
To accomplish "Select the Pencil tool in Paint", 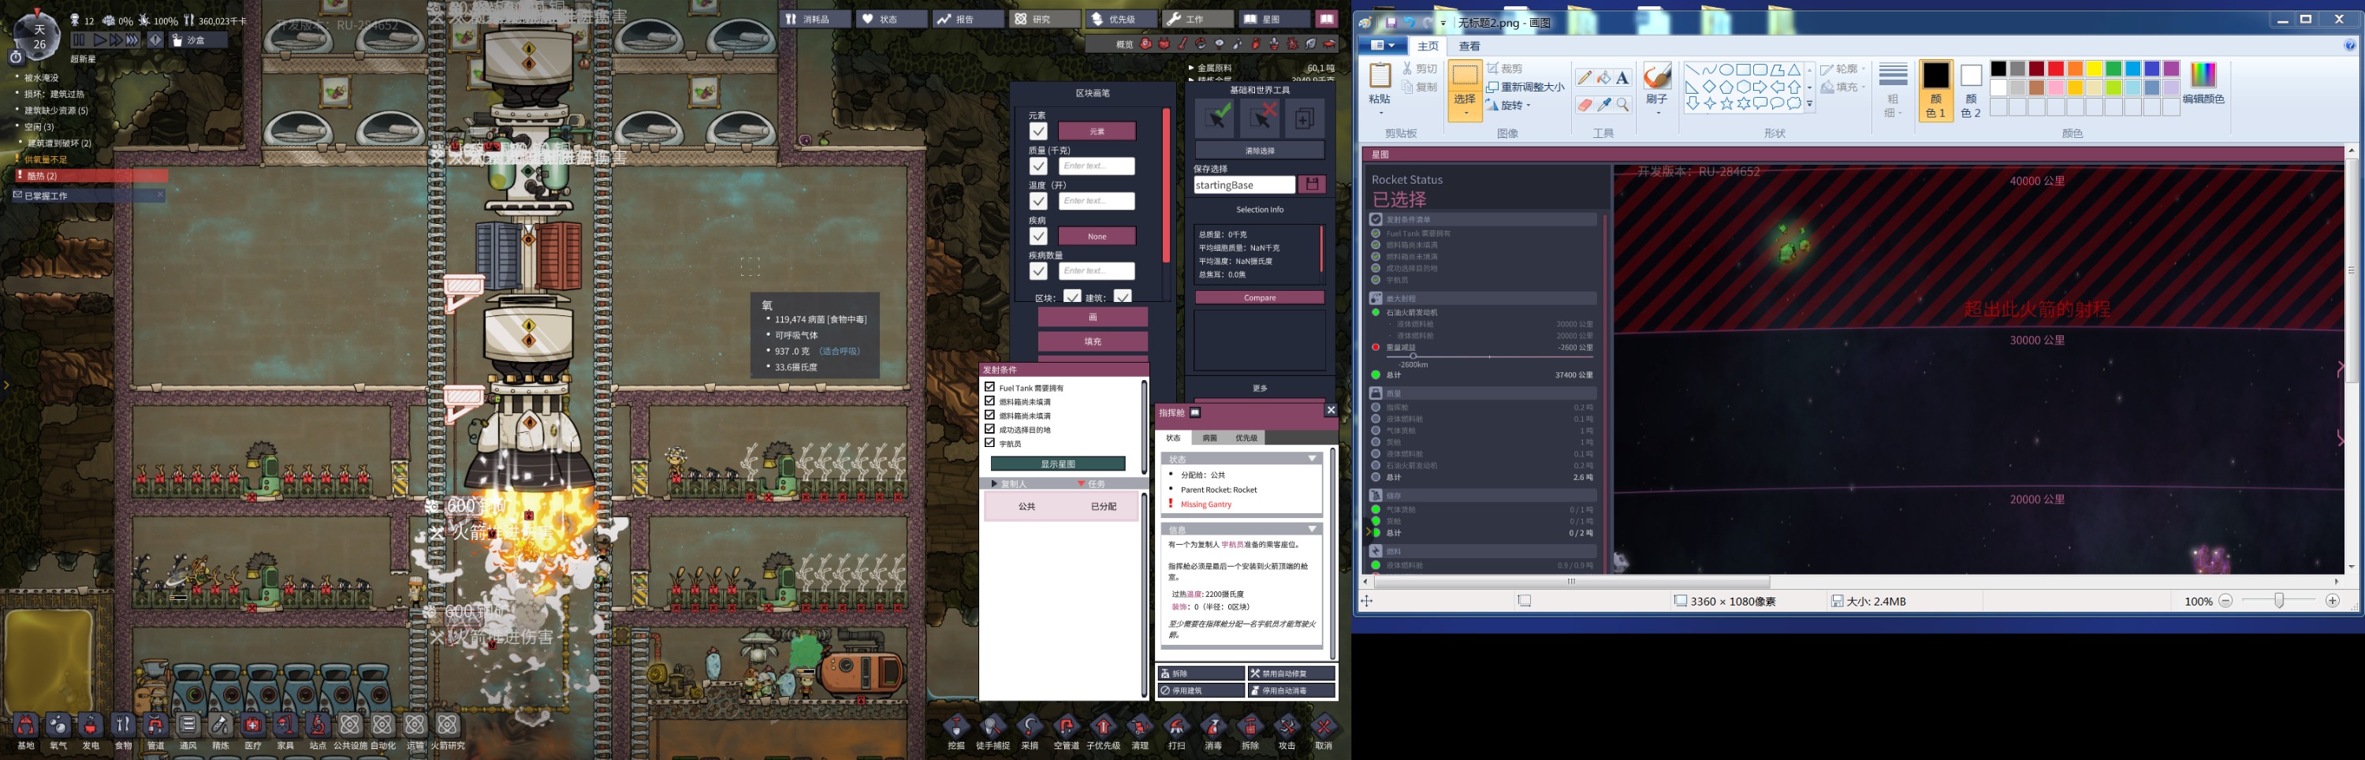I will pyautogui.click(x=1584, y=77).
